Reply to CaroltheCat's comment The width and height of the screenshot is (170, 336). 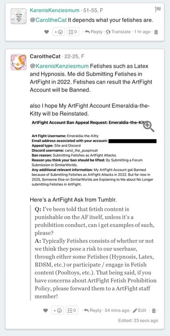click(x=93, y=310)
